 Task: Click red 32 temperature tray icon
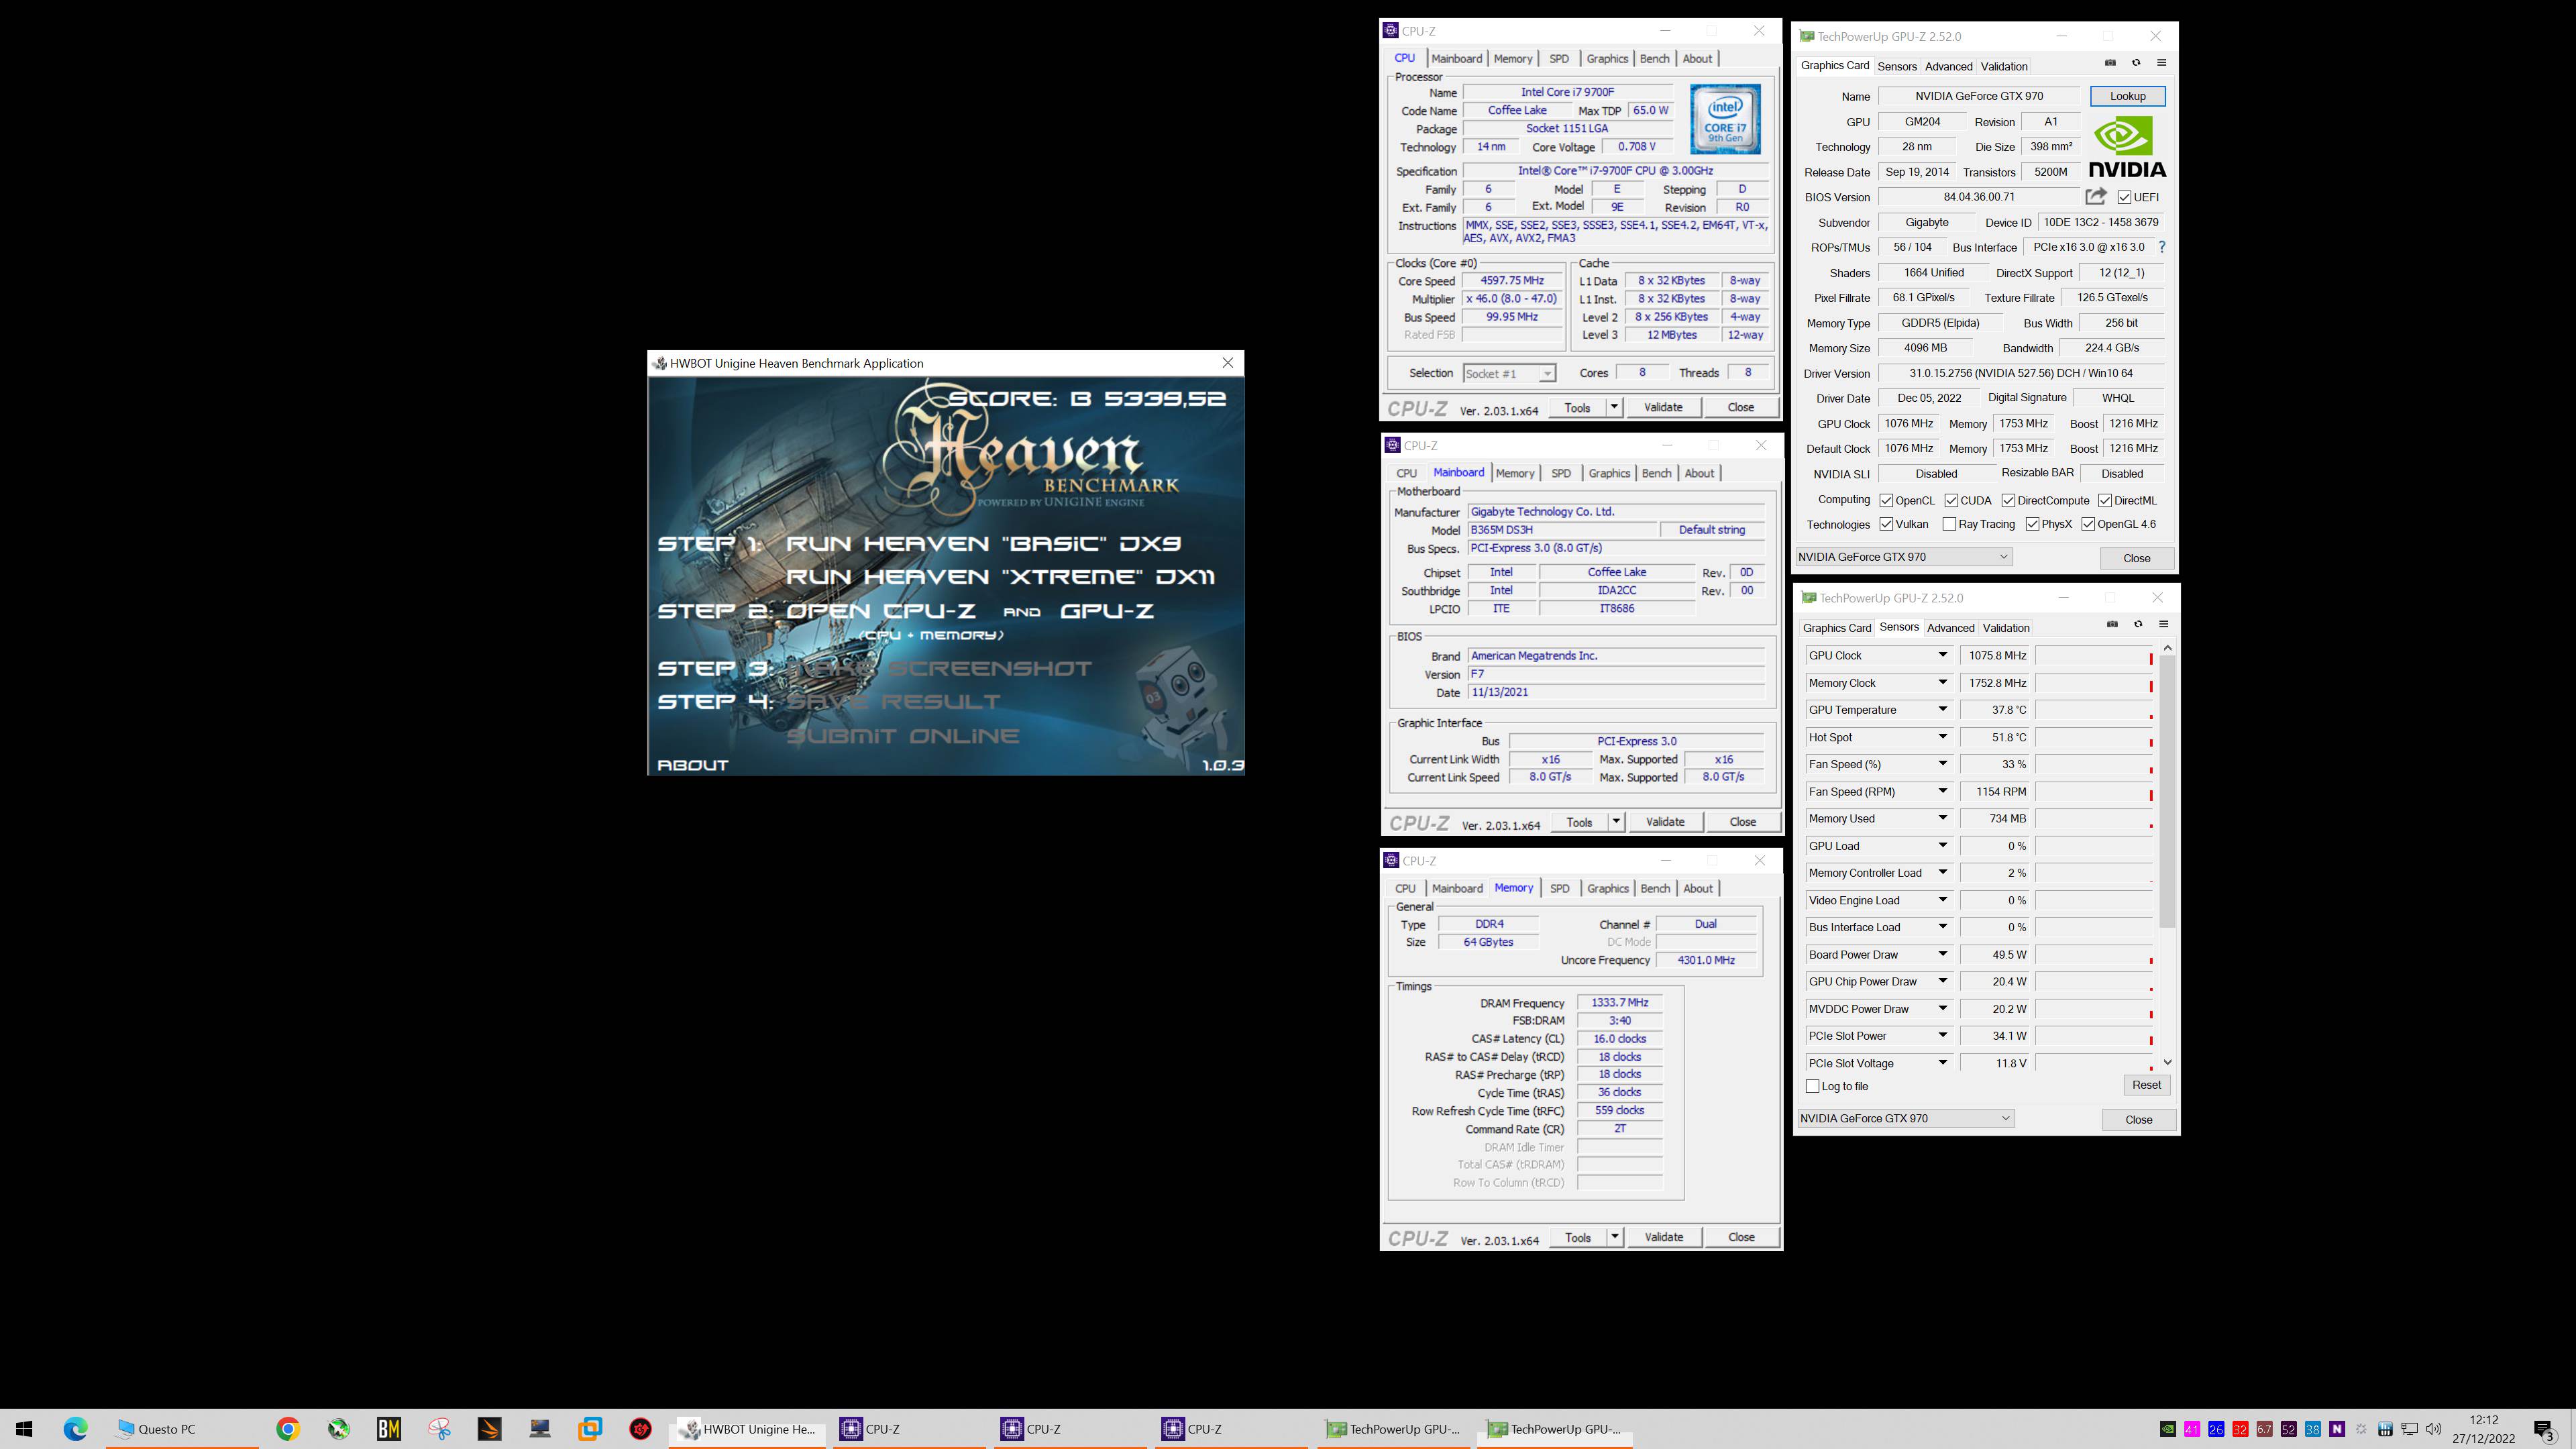pos(2240,1429)
